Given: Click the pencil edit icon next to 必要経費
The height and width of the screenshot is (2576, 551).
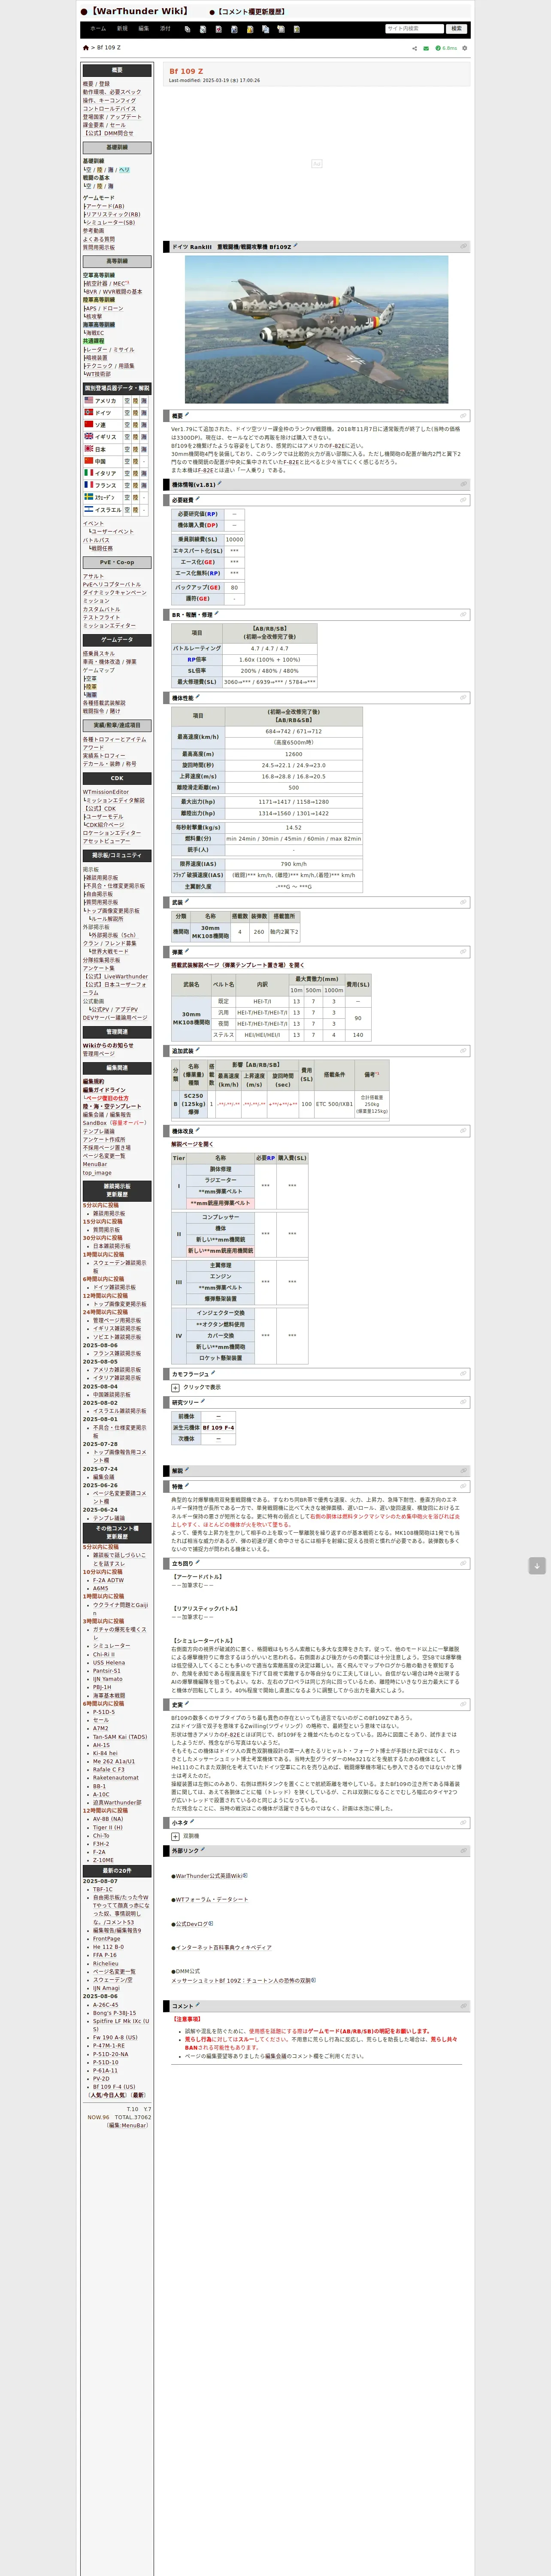Looking at the screenshot, I should (197, 499).
